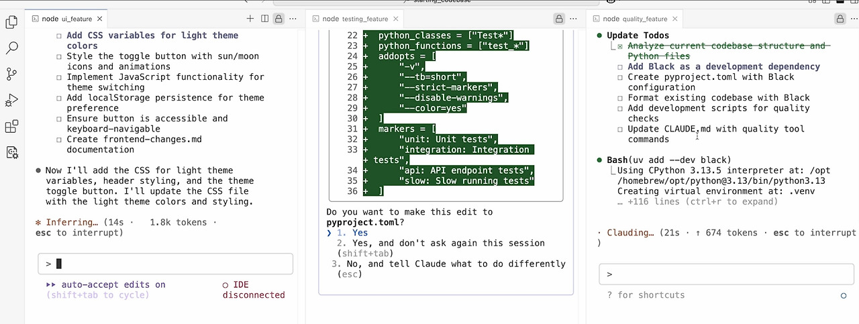This screenshot has height=324, width=859.
Task: Switch to the node ui_feature tab
Action: click(x=66, y=19)
